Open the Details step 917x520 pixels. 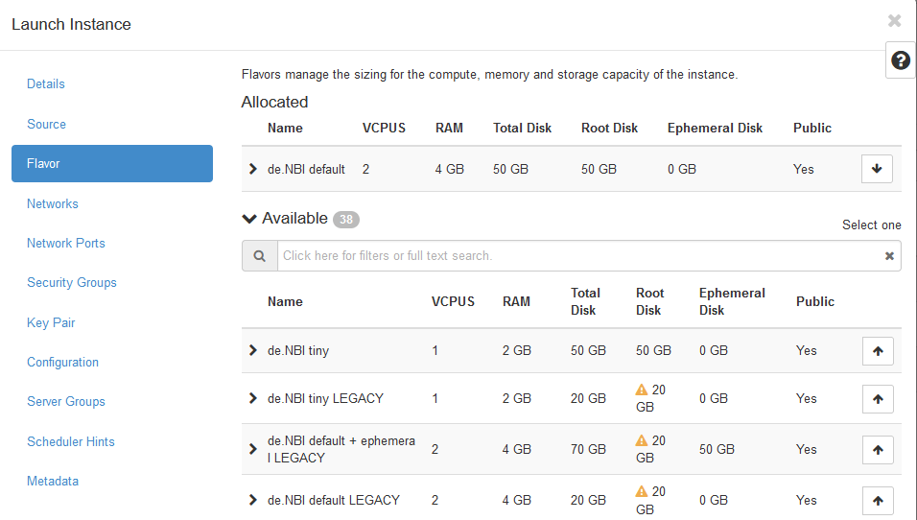tap(46, 84)
